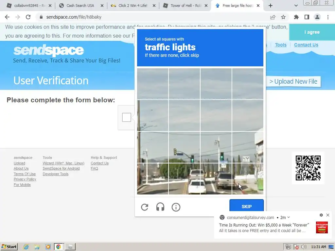Close the Cash Search USA tab
335x251 pixels.
coord(102,6)
